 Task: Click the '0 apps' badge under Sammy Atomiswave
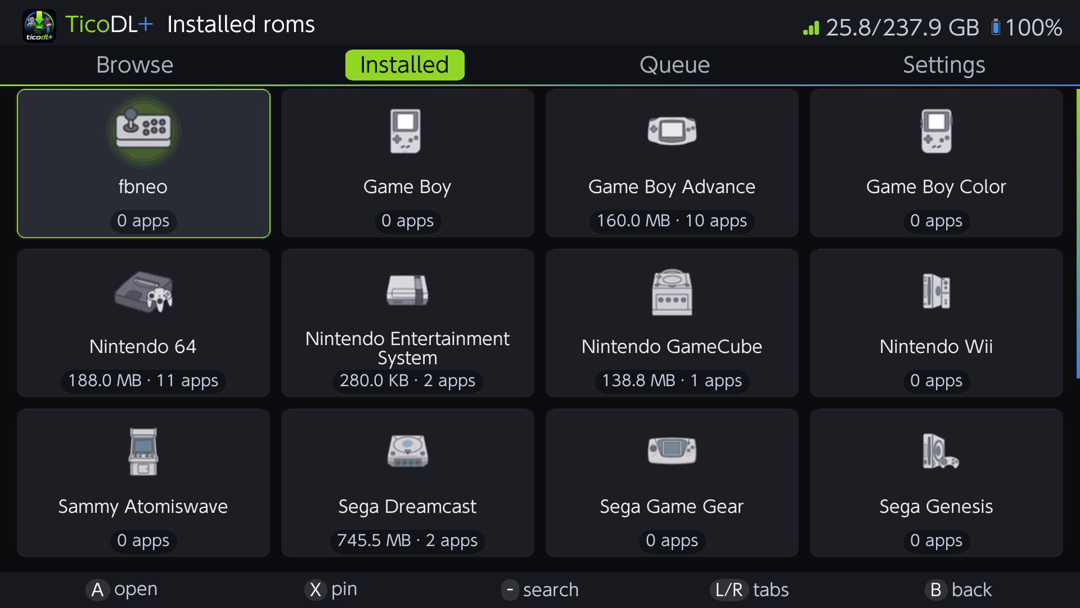[x=143, y=540]
